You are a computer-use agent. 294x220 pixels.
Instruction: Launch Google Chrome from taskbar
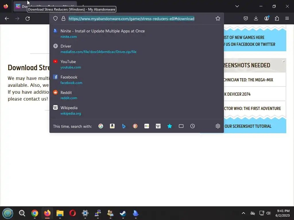tap(35, 213)
